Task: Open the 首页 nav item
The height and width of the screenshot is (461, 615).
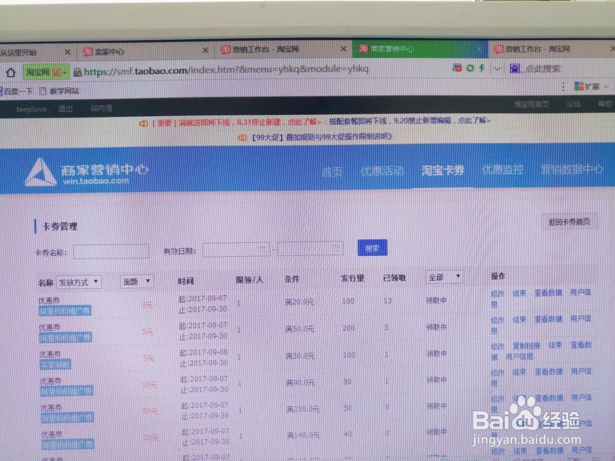Action: coord(332,171)
